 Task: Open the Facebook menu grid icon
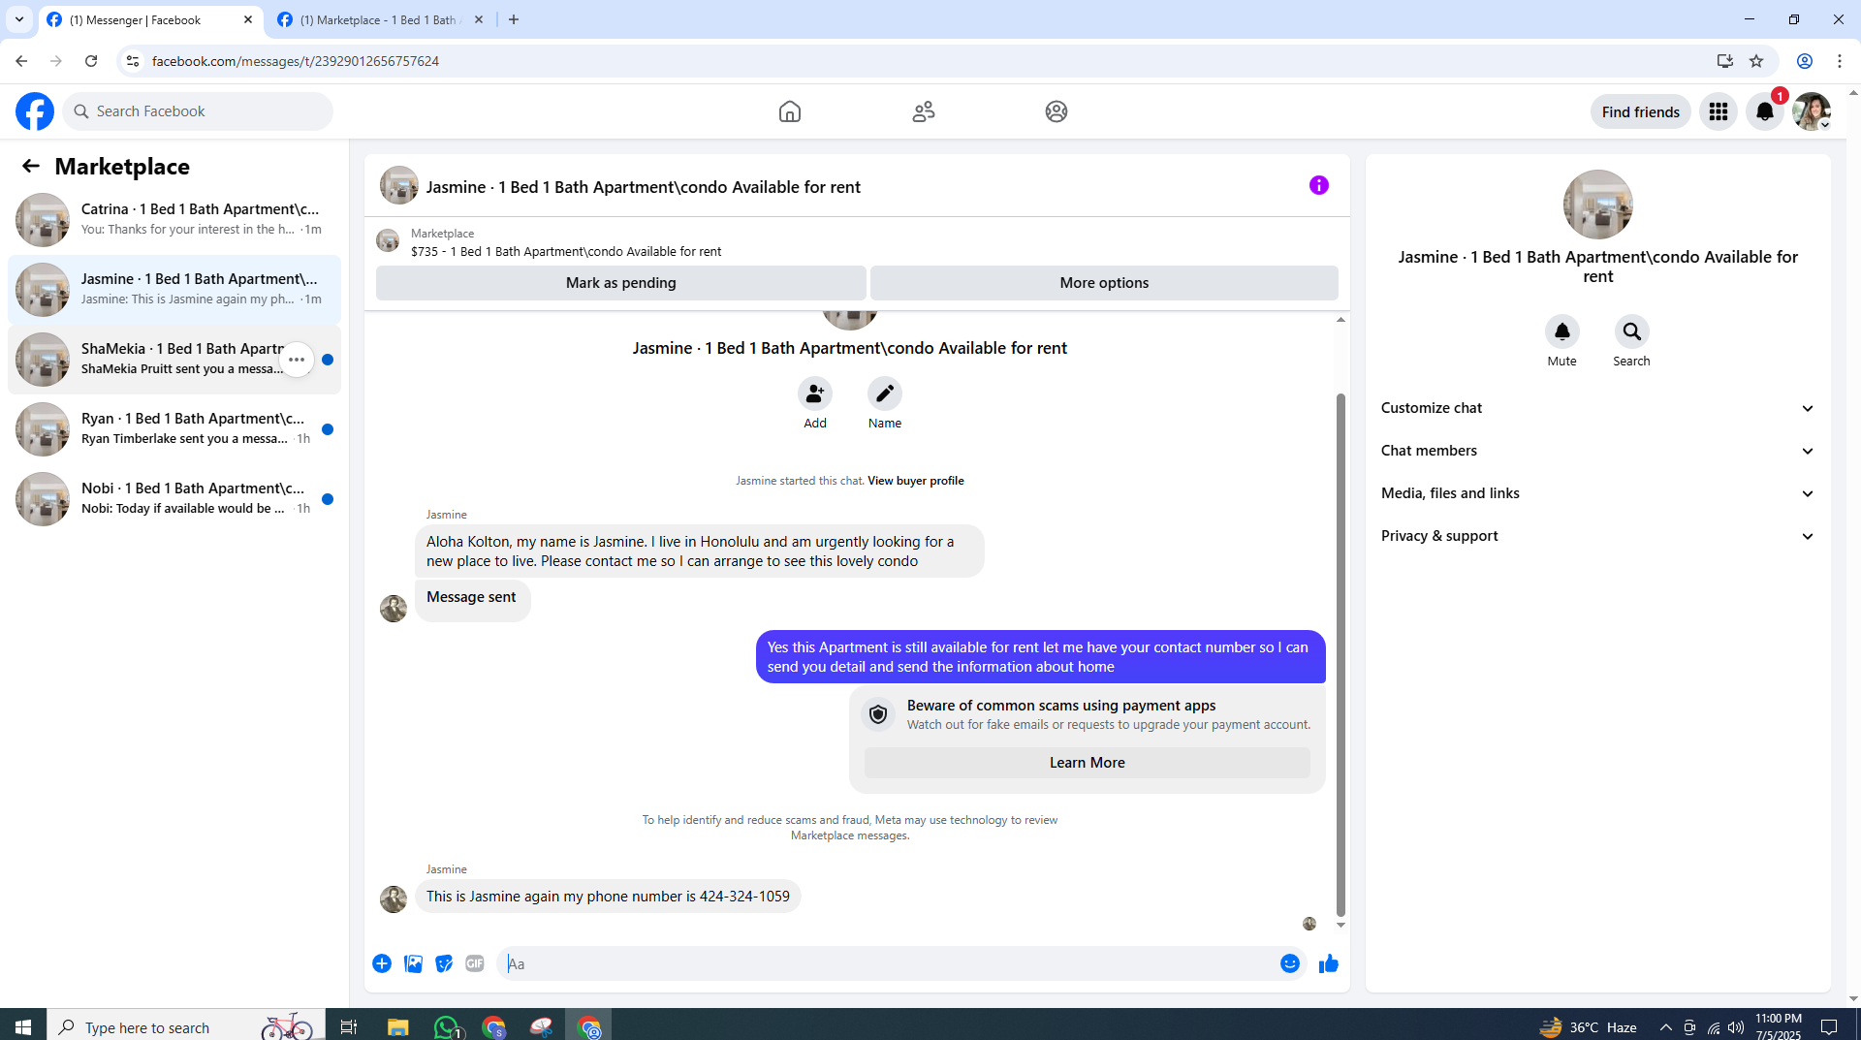click(1719, 111)
